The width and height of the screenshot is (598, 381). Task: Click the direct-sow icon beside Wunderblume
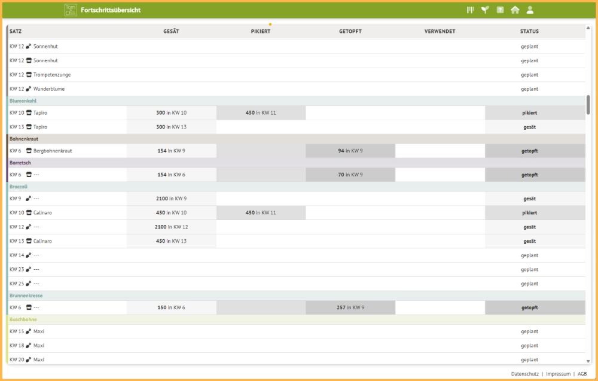click(x=29, y=89)
